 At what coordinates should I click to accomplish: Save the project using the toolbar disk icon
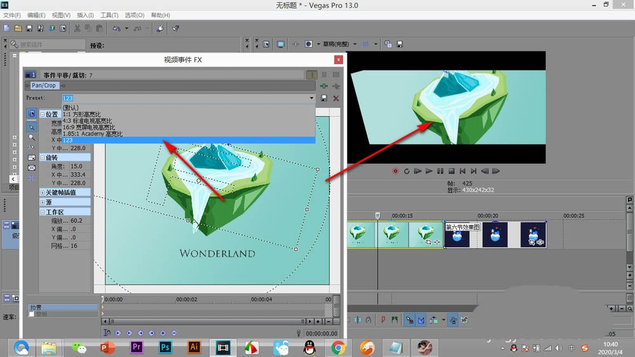(x=29, y=29)
